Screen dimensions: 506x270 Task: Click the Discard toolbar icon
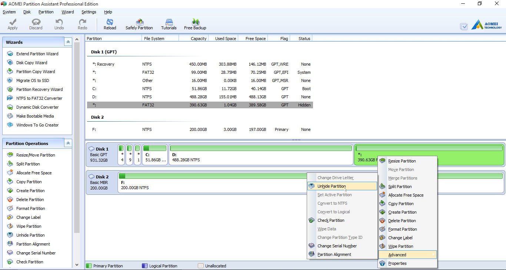[36, 24]
